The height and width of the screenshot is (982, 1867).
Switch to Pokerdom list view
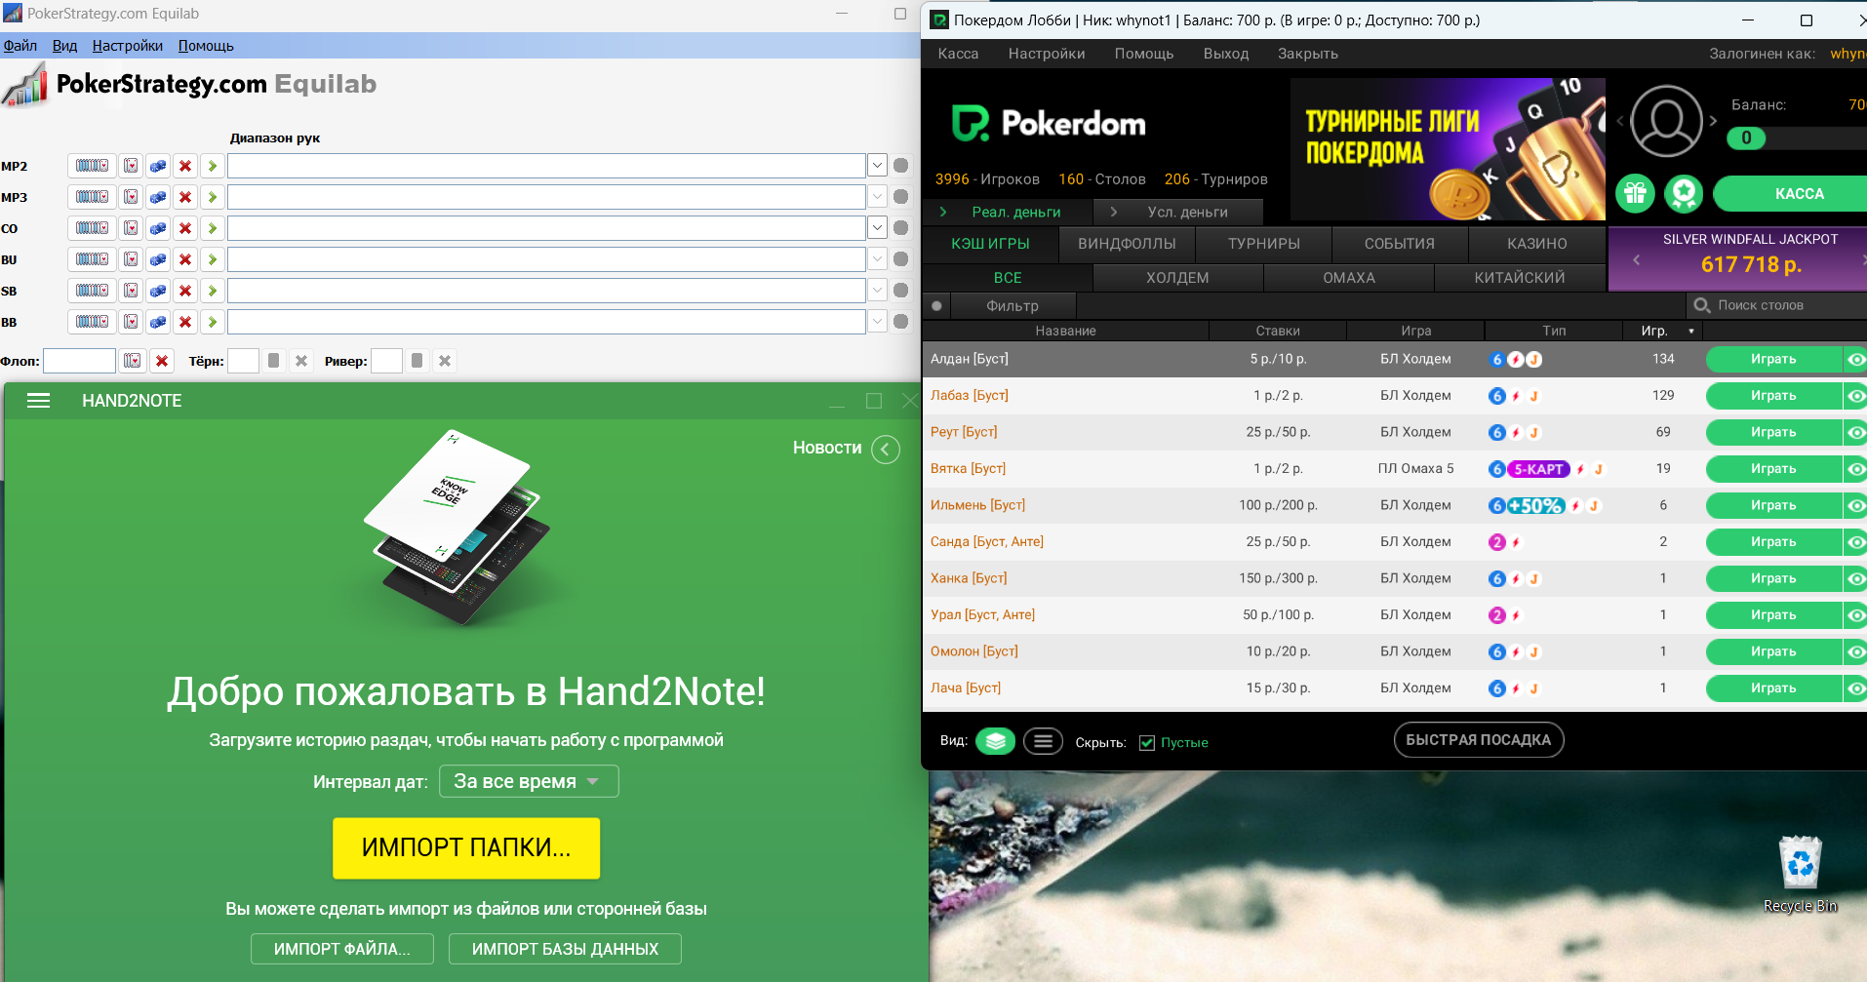coord(1043,742)
